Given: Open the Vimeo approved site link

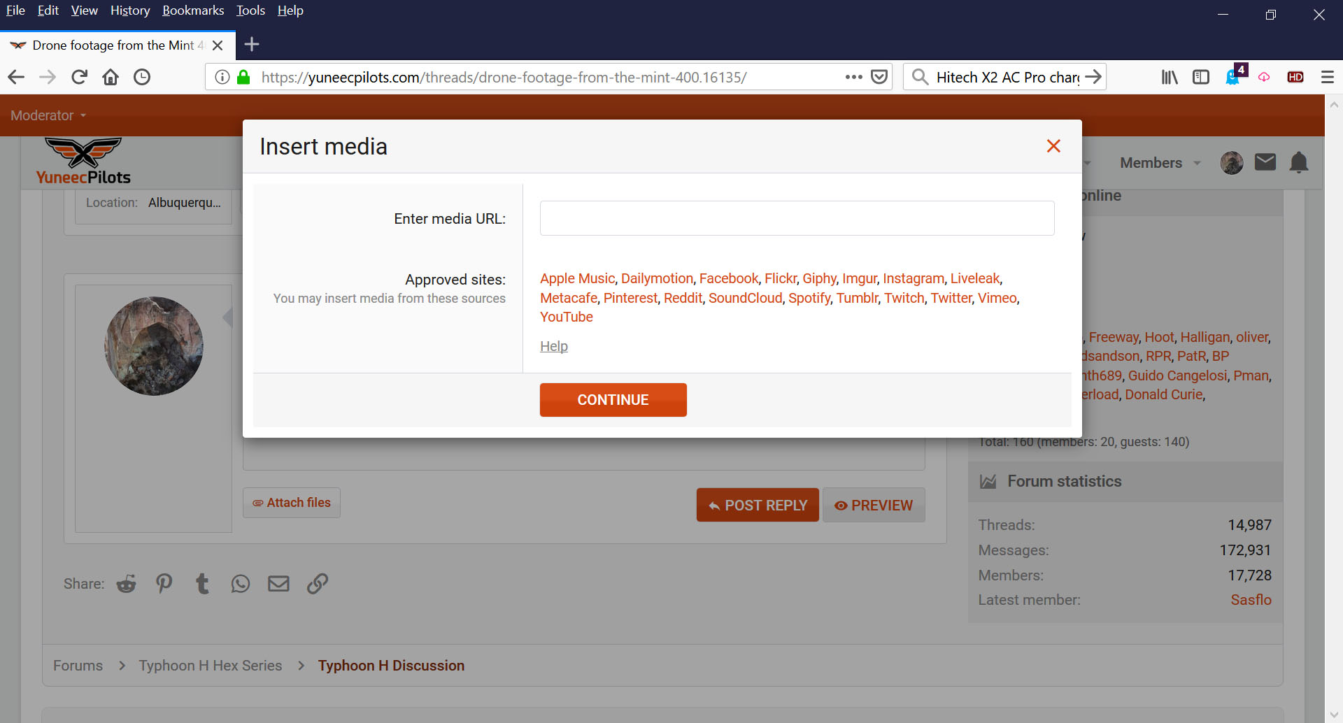Looking at the screenshot, I should click(x=997, y=298).
